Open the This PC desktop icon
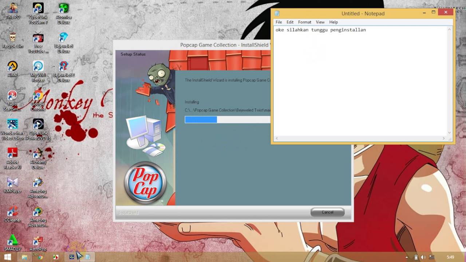This screenshot has width=466, height=262. point(12,11)
